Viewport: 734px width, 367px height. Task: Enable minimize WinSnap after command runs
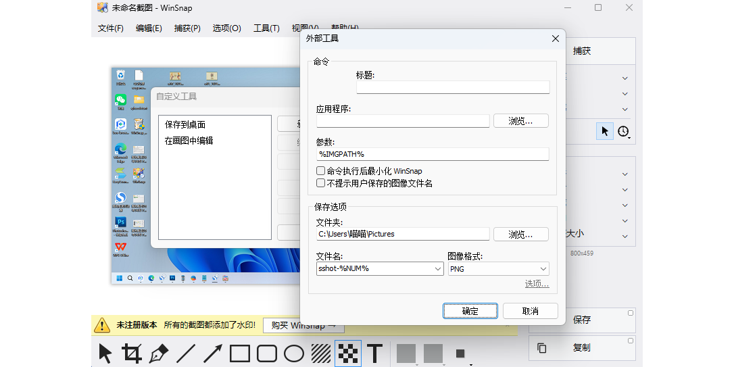[320, 171]
